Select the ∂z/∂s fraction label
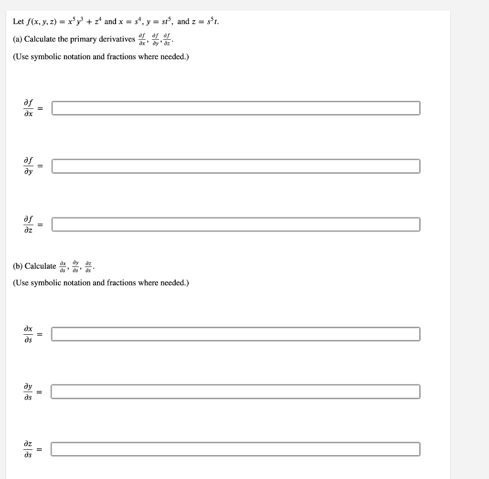This screenshot has height=479, width=489. pos(28,448)
